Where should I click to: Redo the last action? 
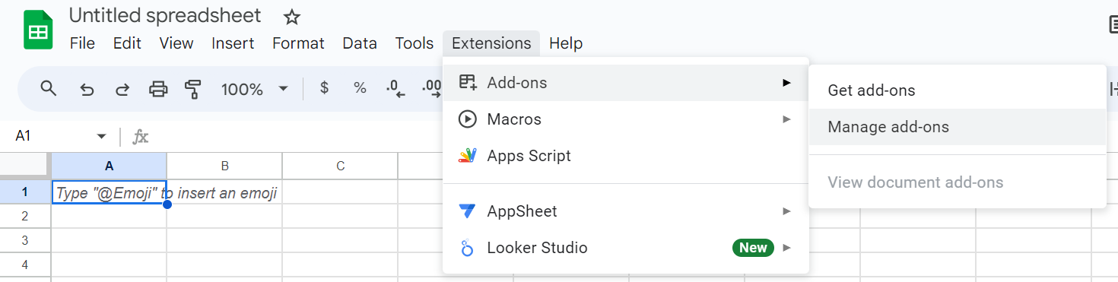point(122,89)
